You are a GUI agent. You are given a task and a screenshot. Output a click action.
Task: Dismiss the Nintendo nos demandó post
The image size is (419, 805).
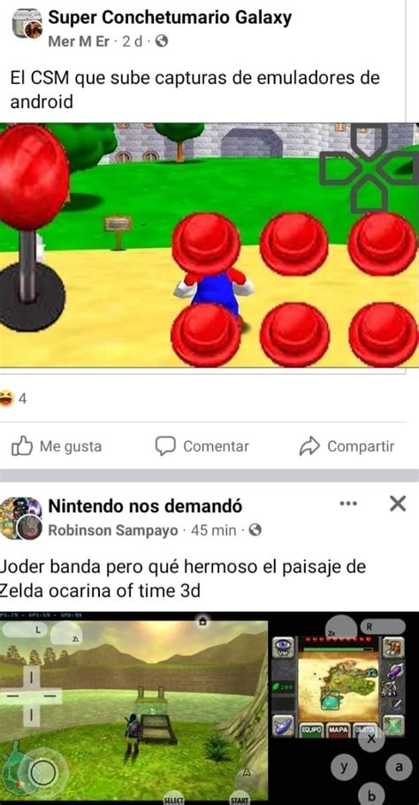pyautogui.click(x=398, y=504)
